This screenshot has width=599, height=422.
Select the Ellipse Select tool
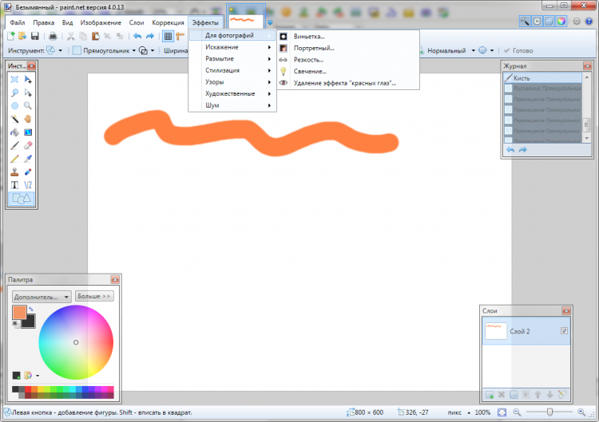click(14, 105)
